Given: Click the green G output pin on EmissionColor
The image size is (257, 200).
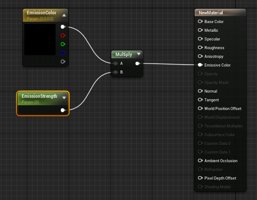Looking at the screenshot, I should 63,44.
